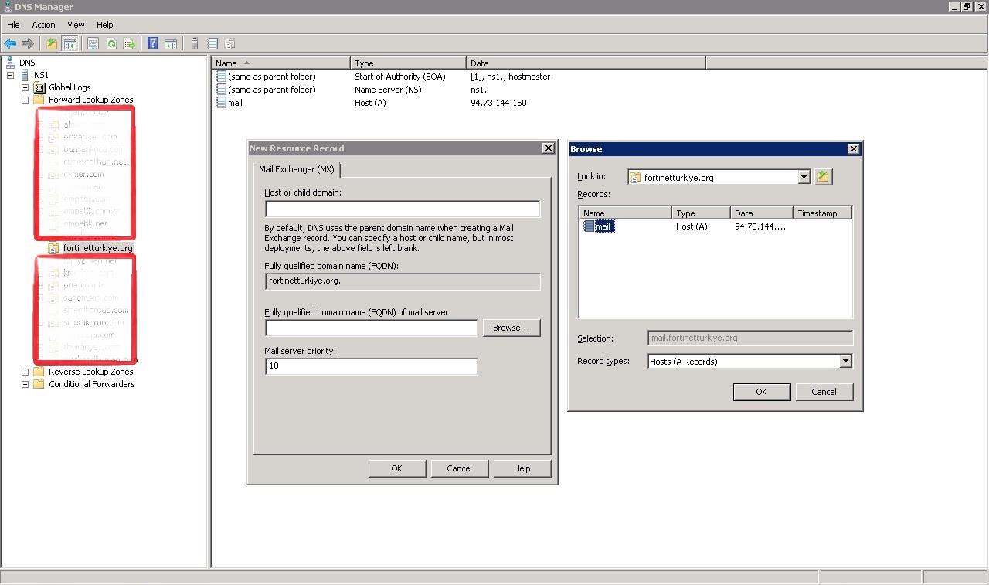Click the up-folder icon in Browse dialog

[x=823, y=177]
